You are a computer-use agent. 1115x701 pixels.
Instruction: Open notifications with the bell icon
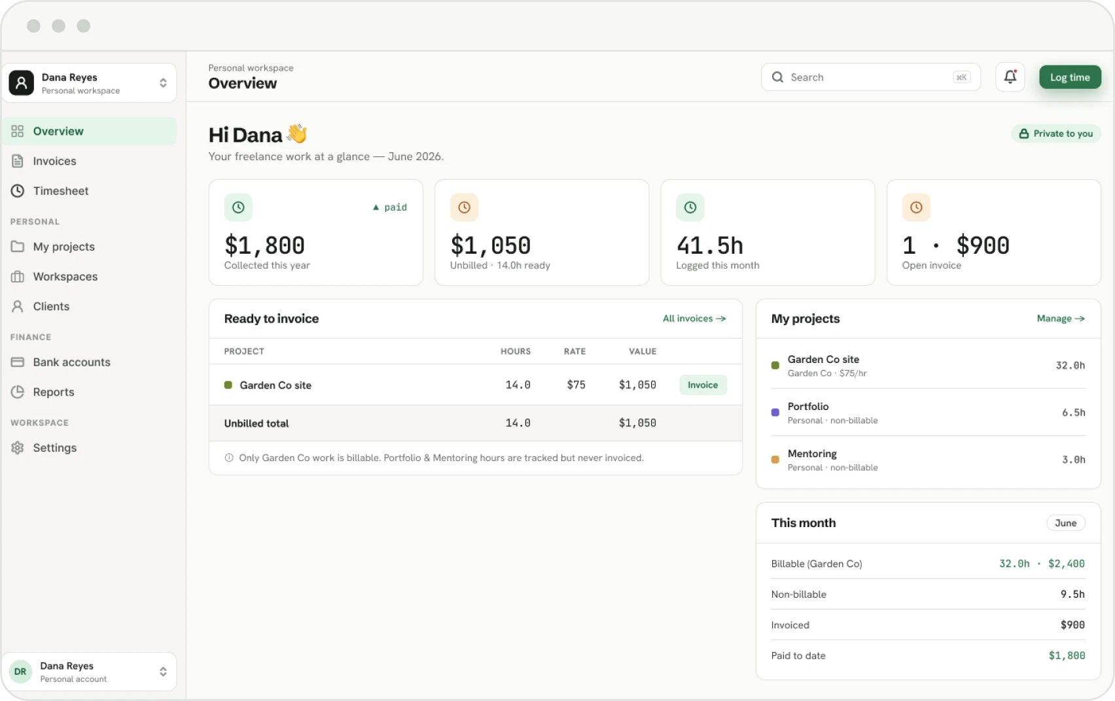(x=1010, y=77)
